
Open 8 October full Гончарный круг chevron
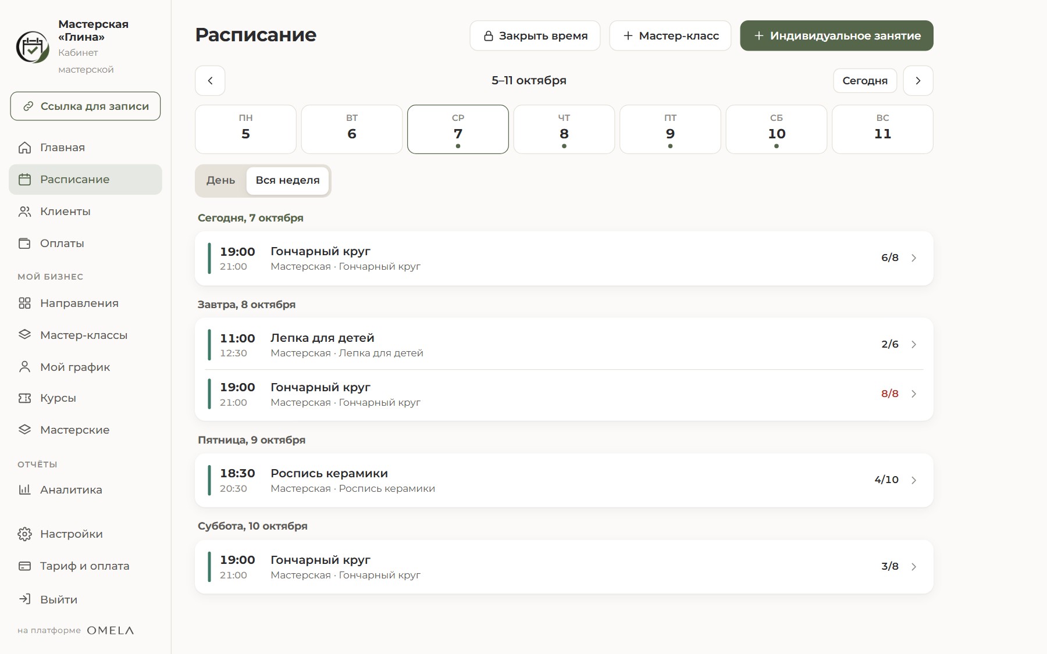[x=914, y=394]
